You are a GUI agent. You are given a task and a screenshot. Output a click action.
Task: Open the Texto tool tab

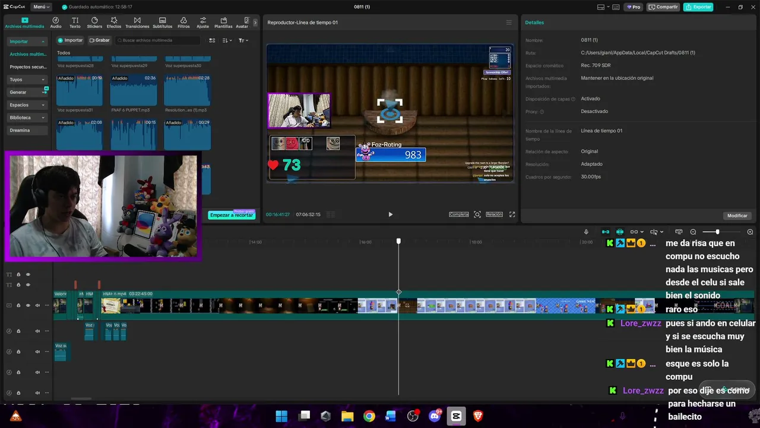coord(75,23)
